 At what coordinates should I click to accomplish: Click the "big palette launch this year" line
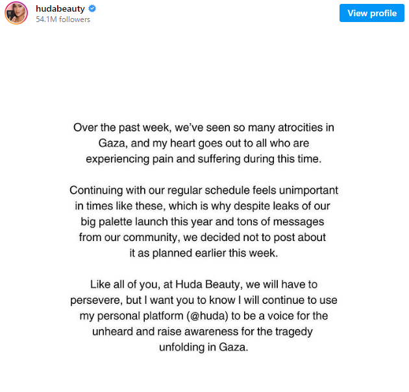pyautogui.click(x=204, y=222)
